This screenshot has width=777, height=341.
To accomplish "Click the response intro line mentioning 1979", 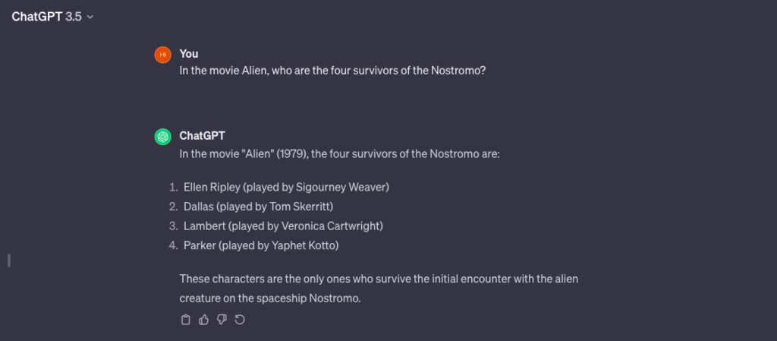I will pos(339,153).
